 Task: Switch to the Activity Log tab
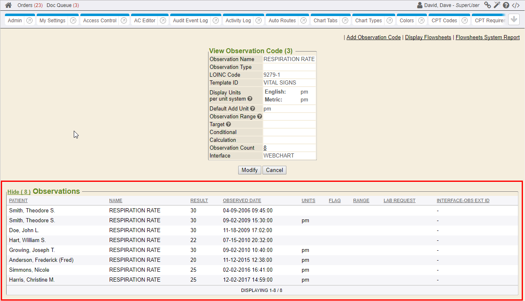point(238,21)
